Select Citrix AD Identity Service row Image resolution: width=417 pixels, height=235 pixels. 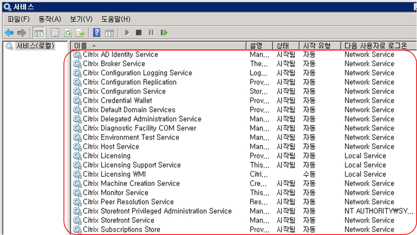(243, 55)
